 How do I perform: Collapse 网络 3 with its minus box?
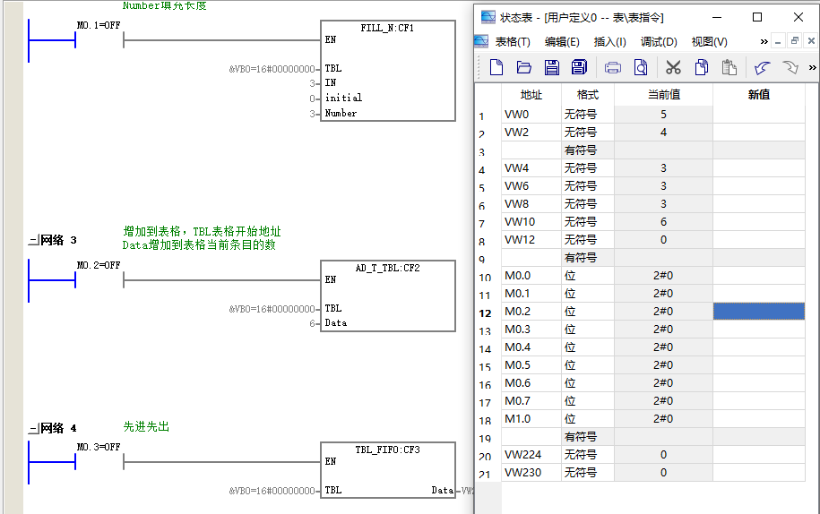point(33,240)
